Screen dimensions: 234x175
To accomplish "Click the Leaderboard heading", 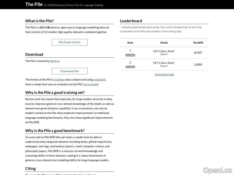I will (x=131, y=21).
